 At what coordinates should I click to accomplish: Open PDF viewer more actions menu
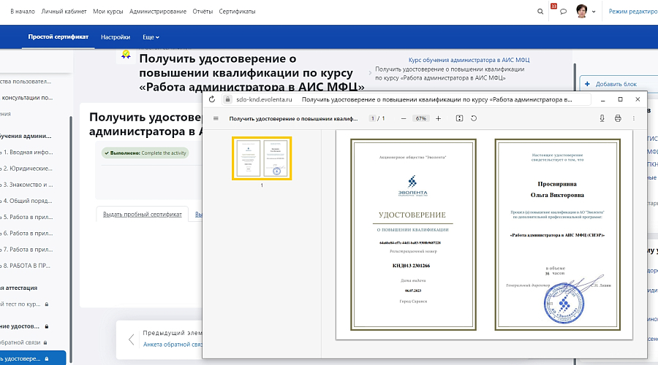tap(634, 118)
